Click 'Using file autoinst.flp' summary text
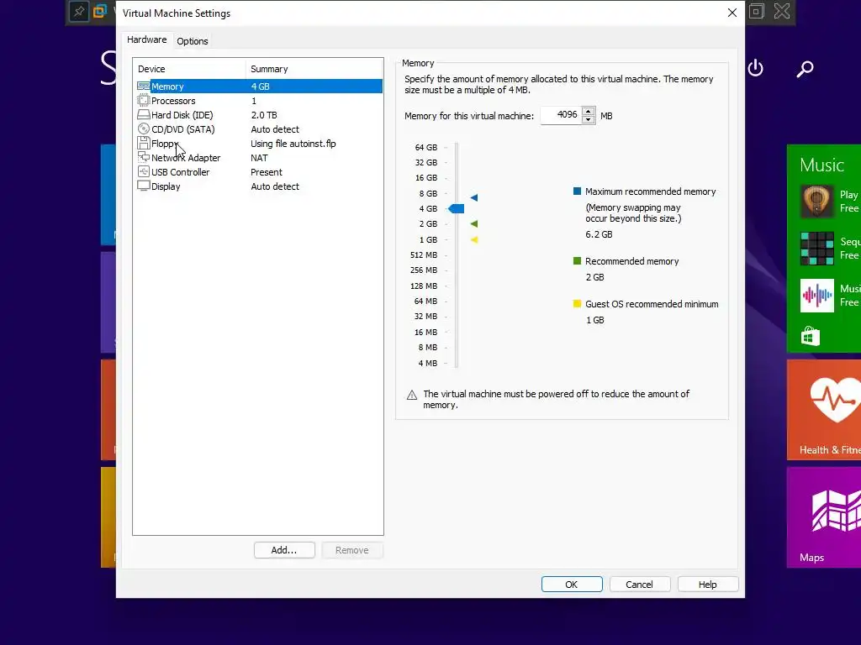Image resolution: width=861 pixels, height=645 pixels. tap(293, 144)
